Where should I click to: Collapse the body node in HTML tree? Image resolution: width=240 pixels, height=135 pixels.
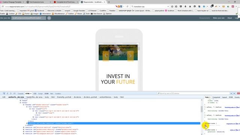point(20,102)
